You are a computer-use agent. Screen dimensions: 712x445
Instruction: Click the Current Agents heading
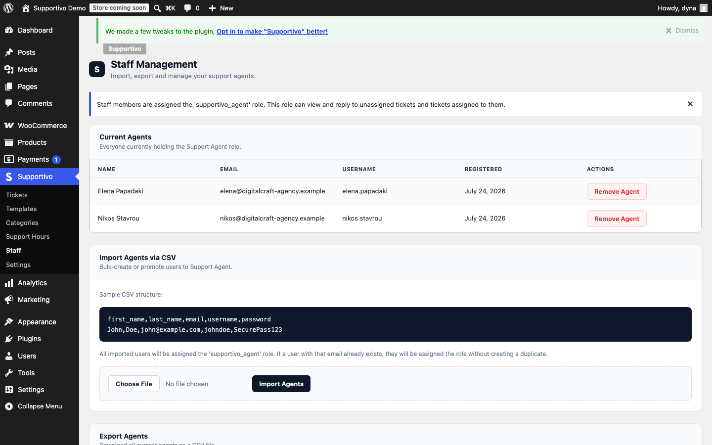126,137
